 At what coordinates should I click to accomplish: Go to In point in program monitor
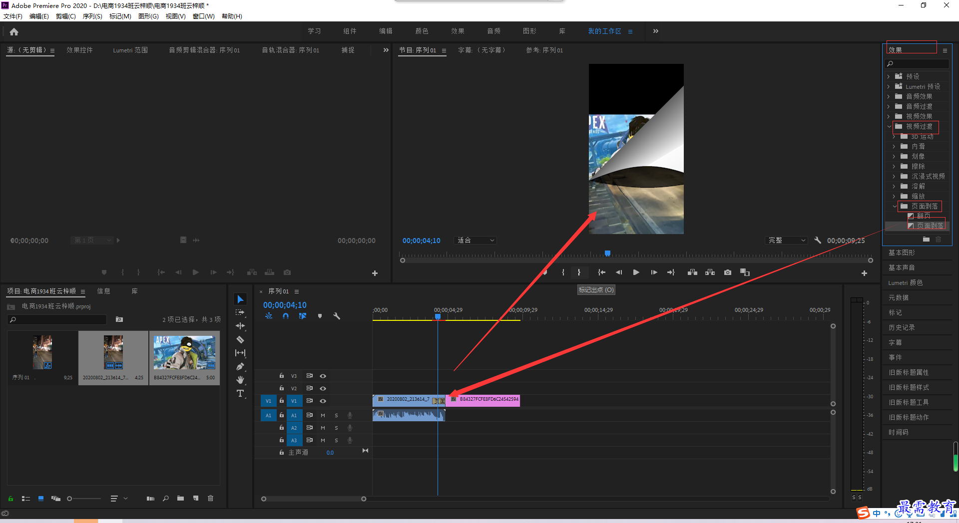tap(602, 272)
